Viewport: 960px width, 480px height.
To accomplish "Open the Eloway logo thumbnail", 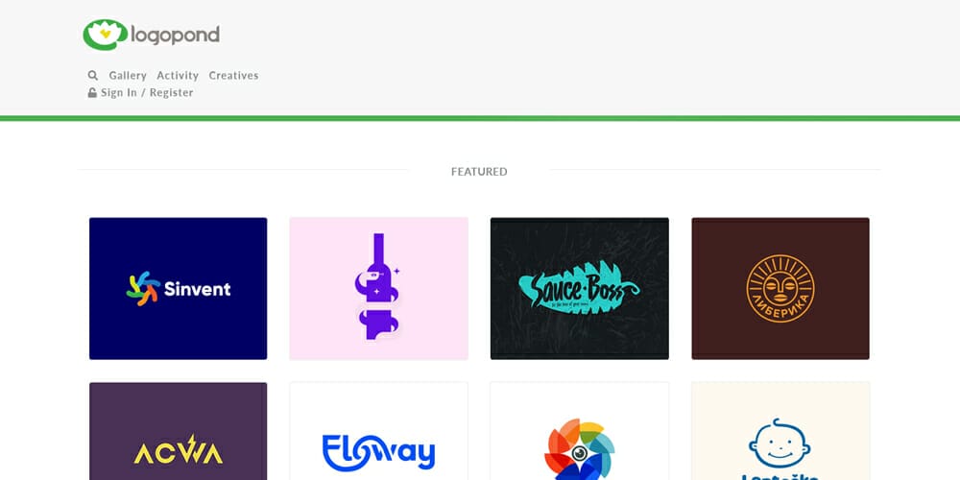I will (x=379, y=431).
